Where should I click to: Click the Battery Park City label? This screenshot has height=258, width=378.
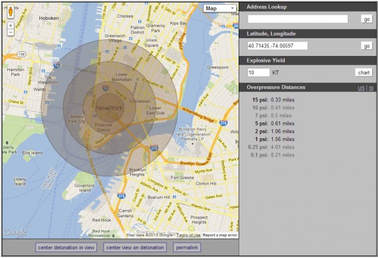pos(77,119)
